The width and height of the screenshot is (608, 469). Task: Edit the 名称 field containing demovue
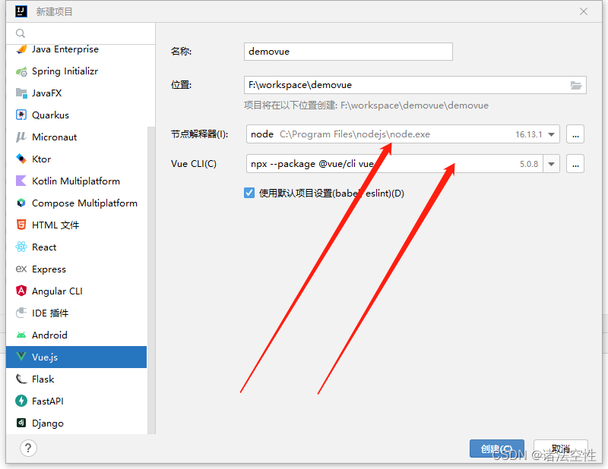pyautogui.click(x=347, y=52)
